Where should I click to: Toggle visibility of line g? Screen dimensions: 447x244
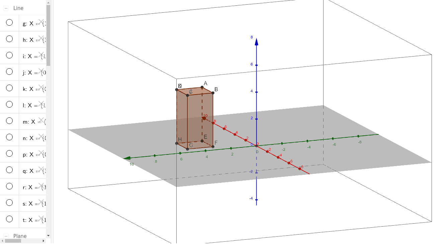9,22
